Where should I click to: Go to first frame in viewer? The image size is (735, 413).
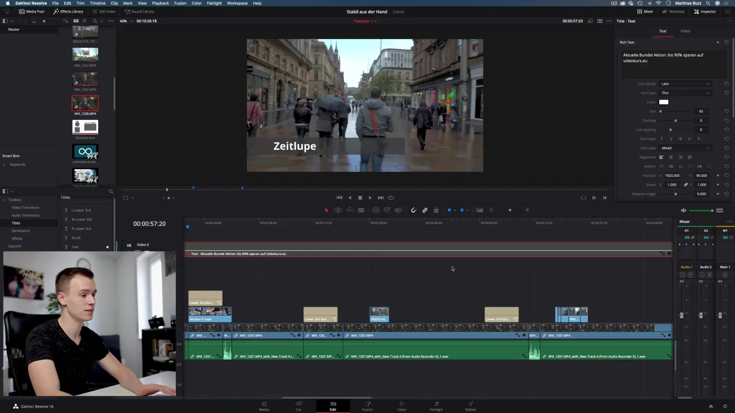(x=339, y=198)
